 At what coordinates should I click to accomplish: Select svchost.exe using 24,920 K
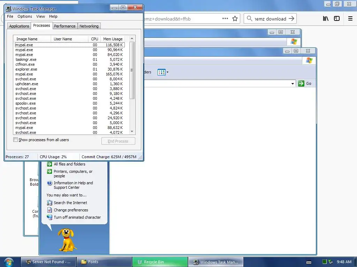(69, 118)
